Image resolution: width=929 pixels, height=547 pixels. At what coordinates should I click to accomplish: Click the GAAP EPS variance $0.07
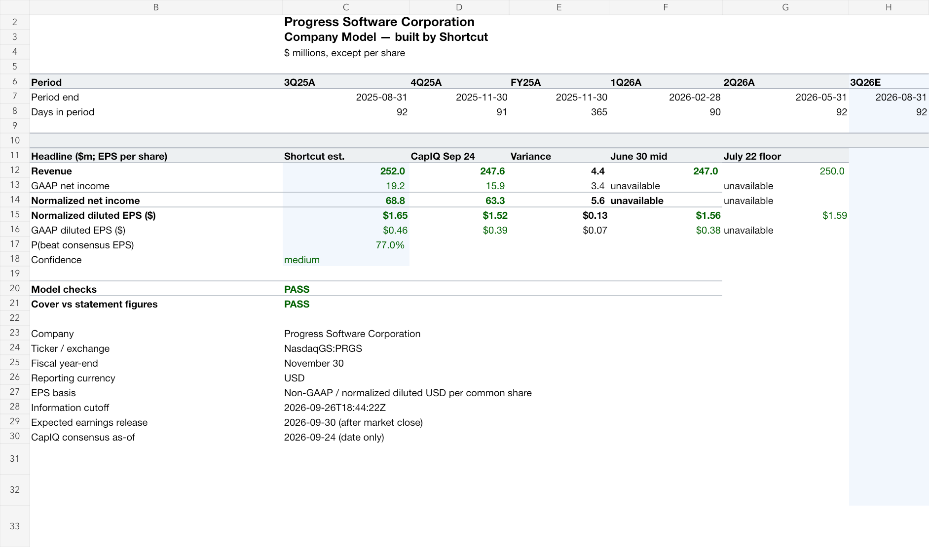[x=595, y=230]
